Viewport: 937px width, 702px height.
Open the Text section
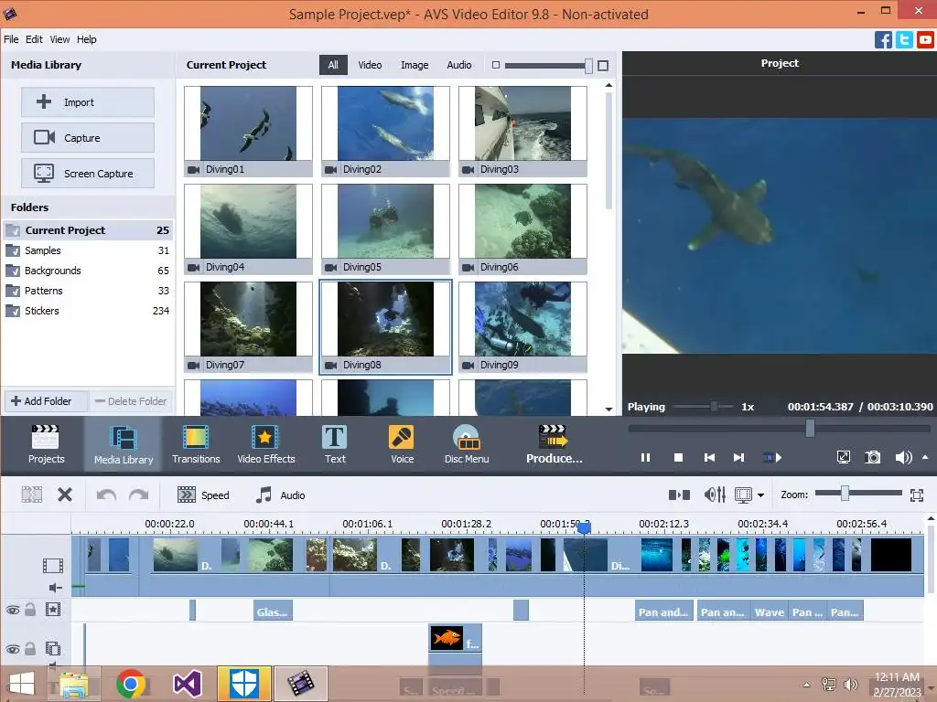(335, 444)
